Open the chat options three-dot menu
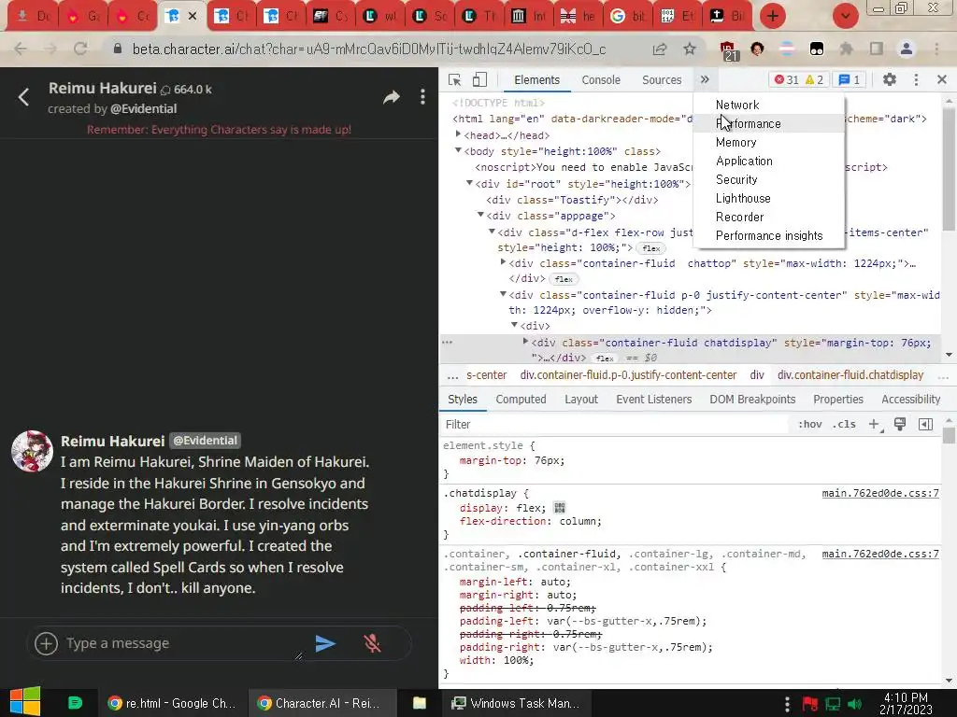 click(x=422, y=97)
